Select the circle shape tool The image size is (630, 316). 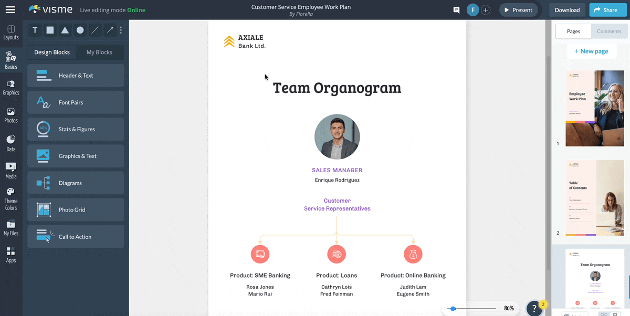point(80,30)
